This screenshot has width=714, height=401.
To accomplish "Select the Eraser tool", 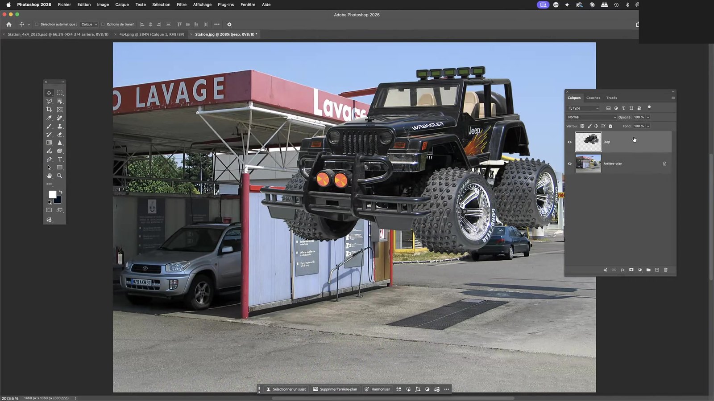I will click(x=59, y=135).
